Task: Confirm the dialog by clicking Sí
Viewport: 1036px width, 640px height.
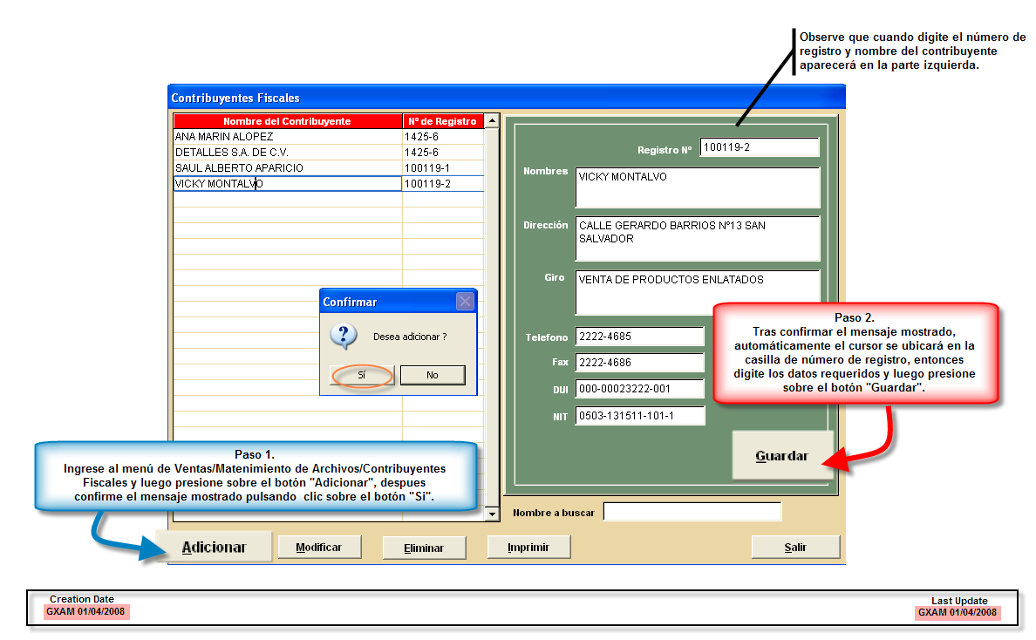Action: 362,375
